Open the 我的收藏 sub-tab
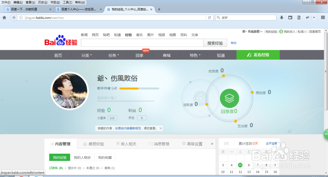328x177 pixels. 105,158
